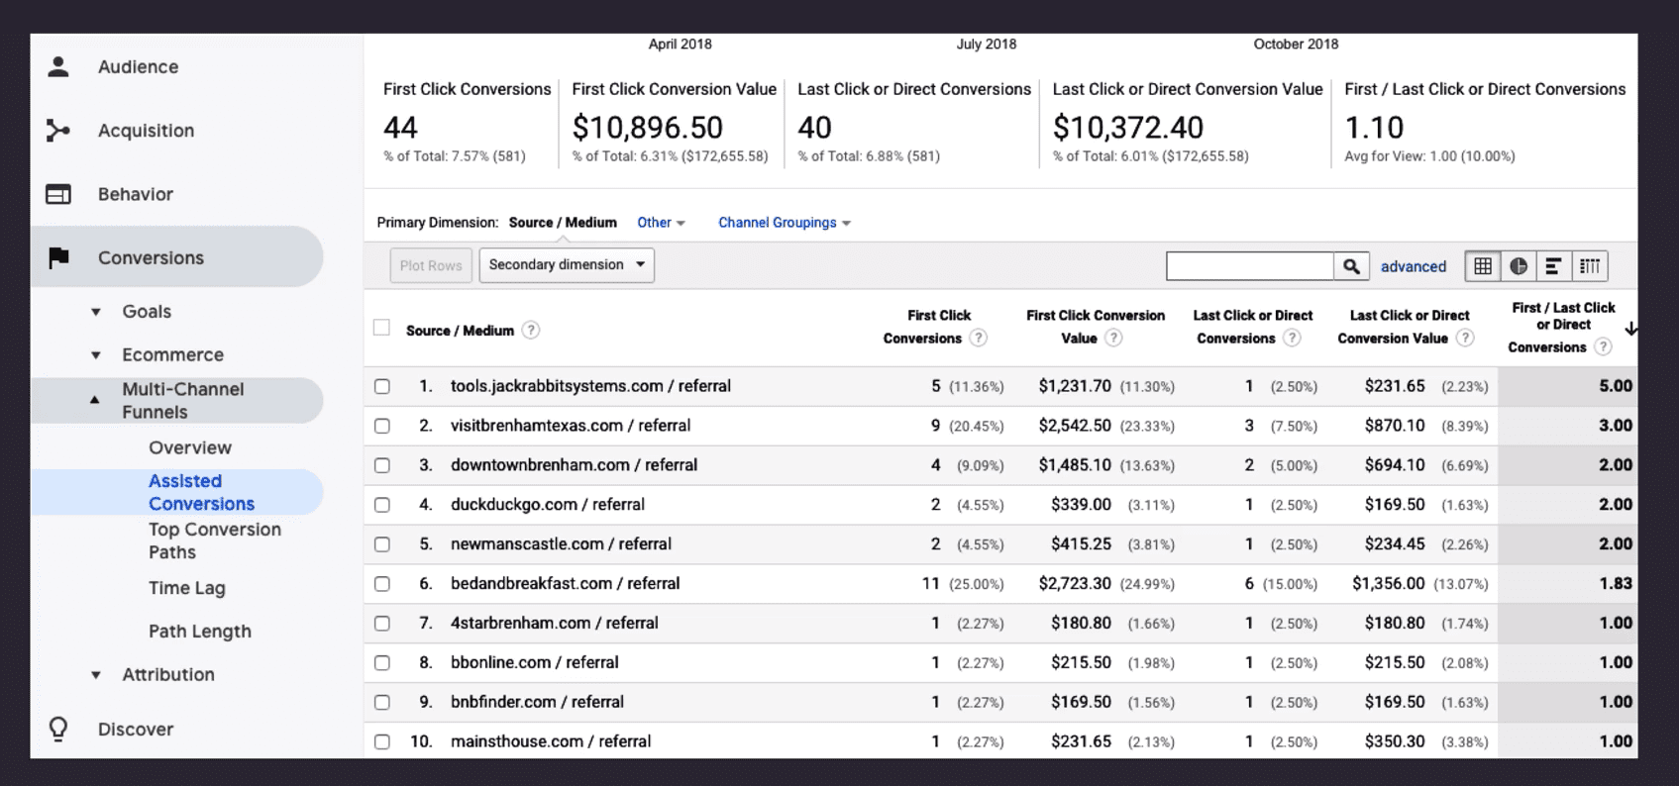1679x786 pixels.
Task: Run search with magnifying glass button
Action: coord(1351,266)
